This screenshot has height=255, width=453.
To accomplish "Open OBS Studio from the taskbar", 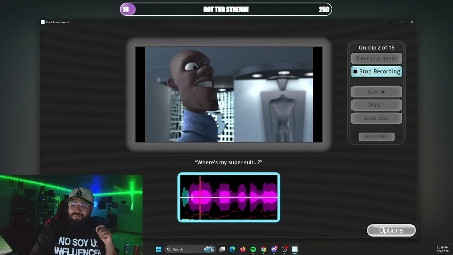I will point(284,249).
